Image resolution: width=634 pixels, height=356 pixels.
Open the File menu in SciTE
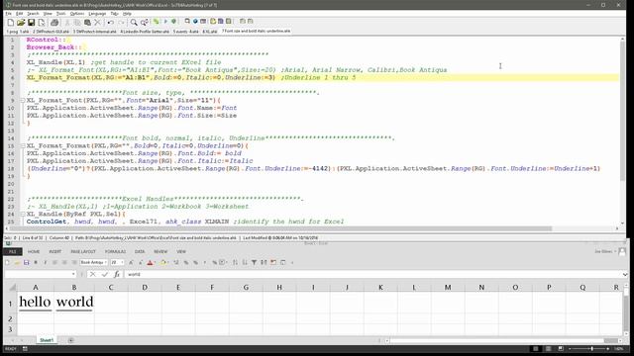[x=9, y=13]
